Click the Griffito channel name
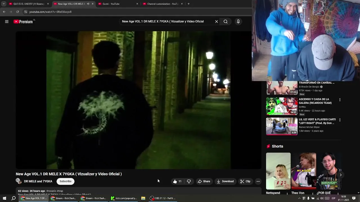This screenshot has width=360, height=202. coord(302,107)
